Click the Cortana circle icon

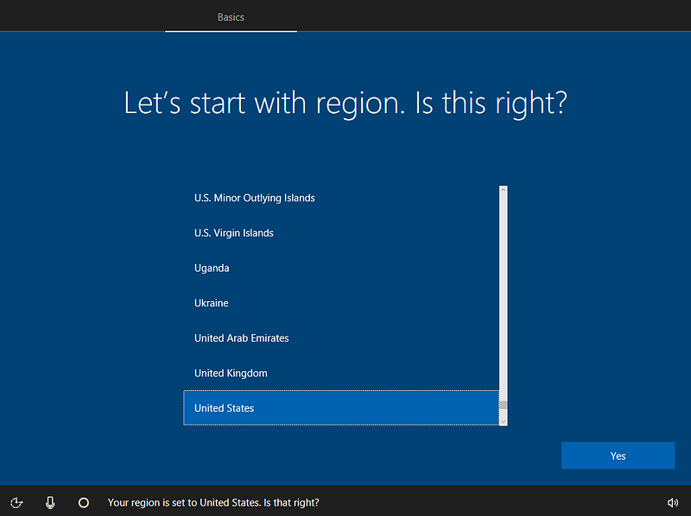tap(84, 502)
